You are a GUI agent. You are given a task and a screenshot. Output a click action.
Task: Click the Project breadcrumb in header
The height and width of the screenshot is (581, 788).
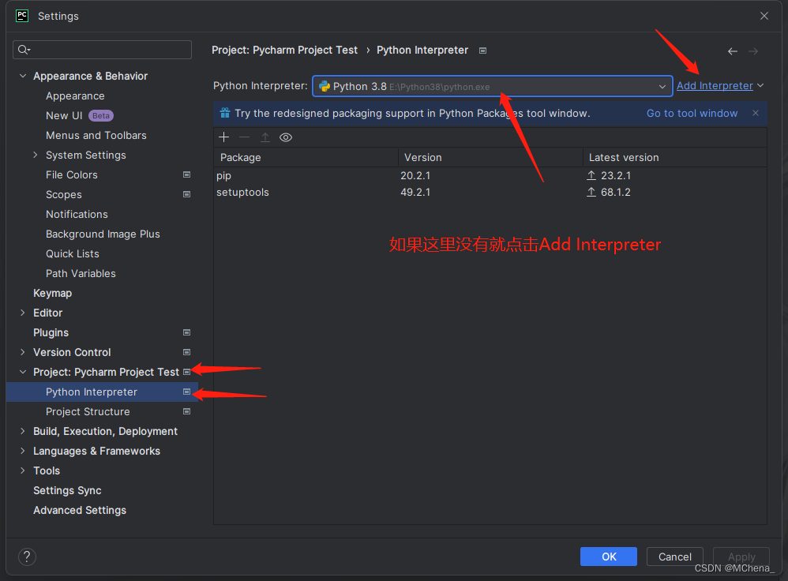[x=284, y=51]
